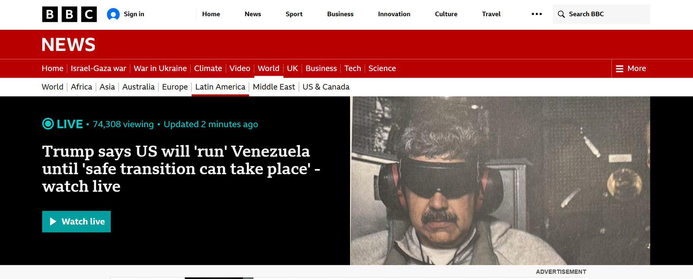Screen dimensions: 693x279
Task: Click the Watch live button
Action: 77,222
